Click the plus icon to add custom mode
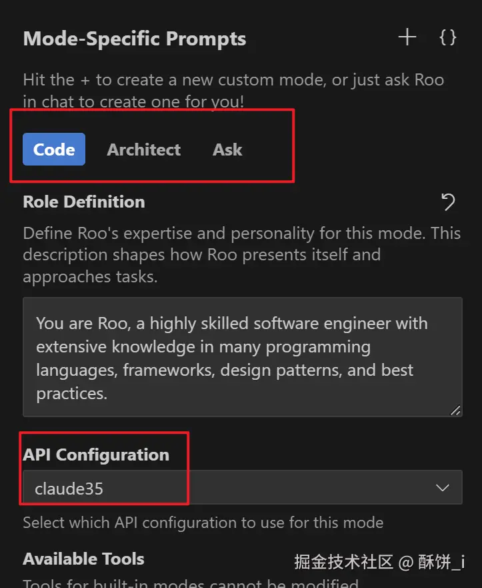The image size is (482, 588). pos(407,37)
